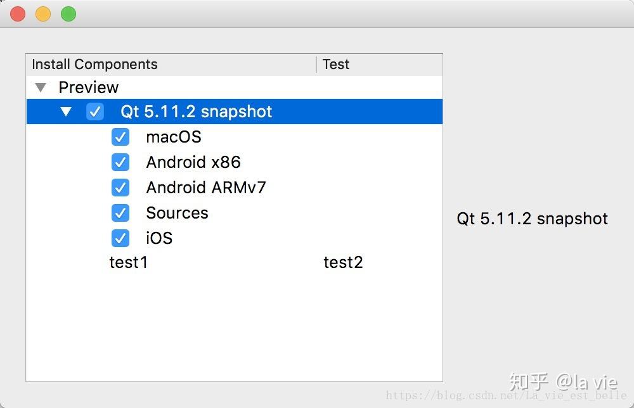Image resolution: width=634 pixels, height=408 pixels.
Task: Click the Test column header
Action: coord(336,65)
